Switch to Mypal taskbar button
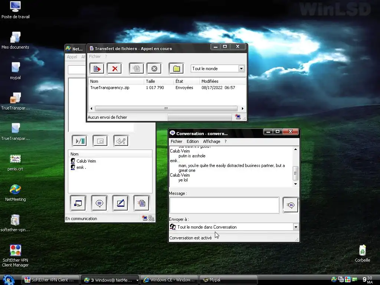Image resolution: width=380 pixels, height=285 pixels. coord(228,280)
